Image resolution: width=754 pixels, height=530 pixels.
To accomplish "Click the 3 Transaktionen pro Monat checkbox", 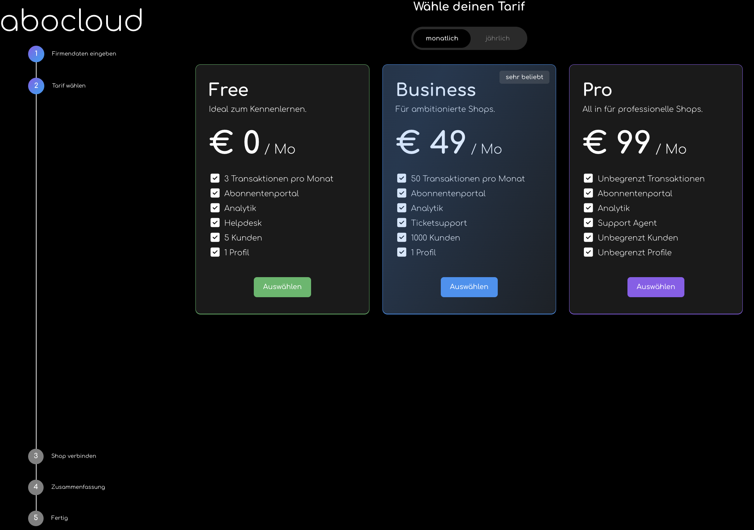I will (215, 178).
